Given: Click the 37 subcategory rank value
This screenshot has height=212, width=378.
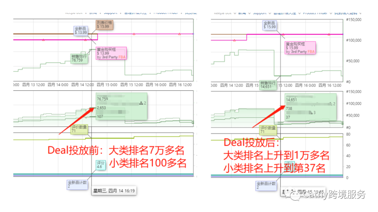Looking at the screenshot, I should click(288, 118).
